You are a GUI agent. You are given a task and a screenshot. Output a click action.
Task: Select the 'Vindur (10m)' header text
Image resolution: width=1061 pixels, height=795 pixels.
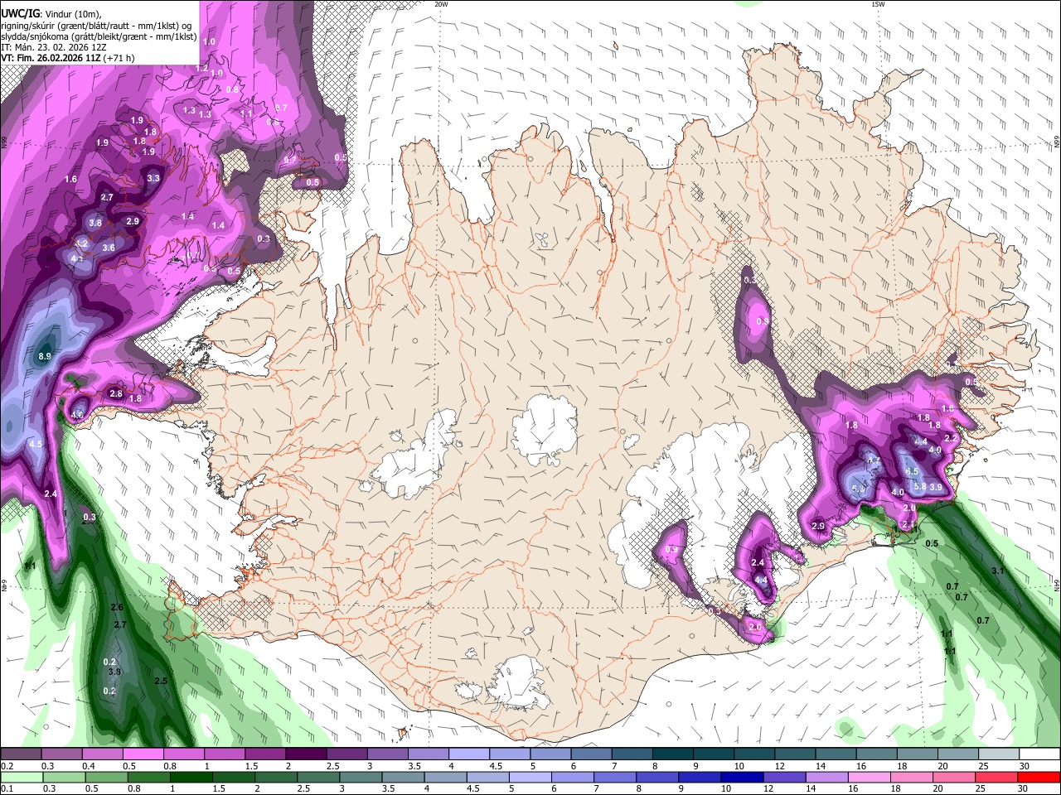pyautogui.click(x=74, y=12)
